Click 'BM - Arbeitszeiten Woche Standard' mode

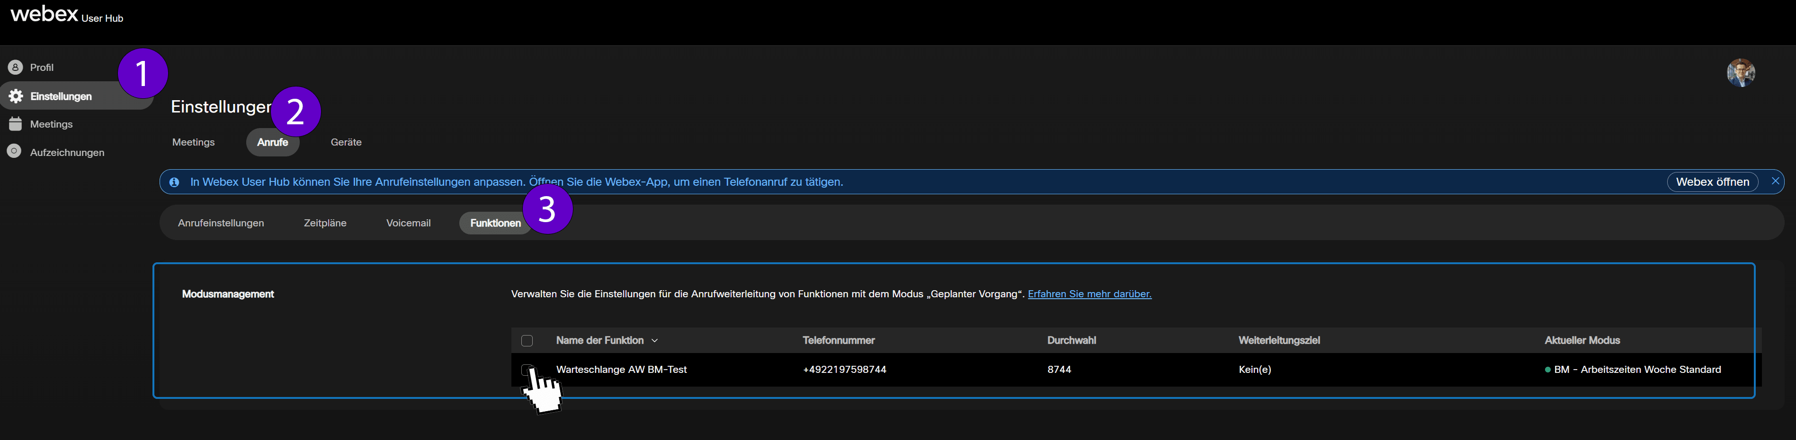pos(1637,370)
